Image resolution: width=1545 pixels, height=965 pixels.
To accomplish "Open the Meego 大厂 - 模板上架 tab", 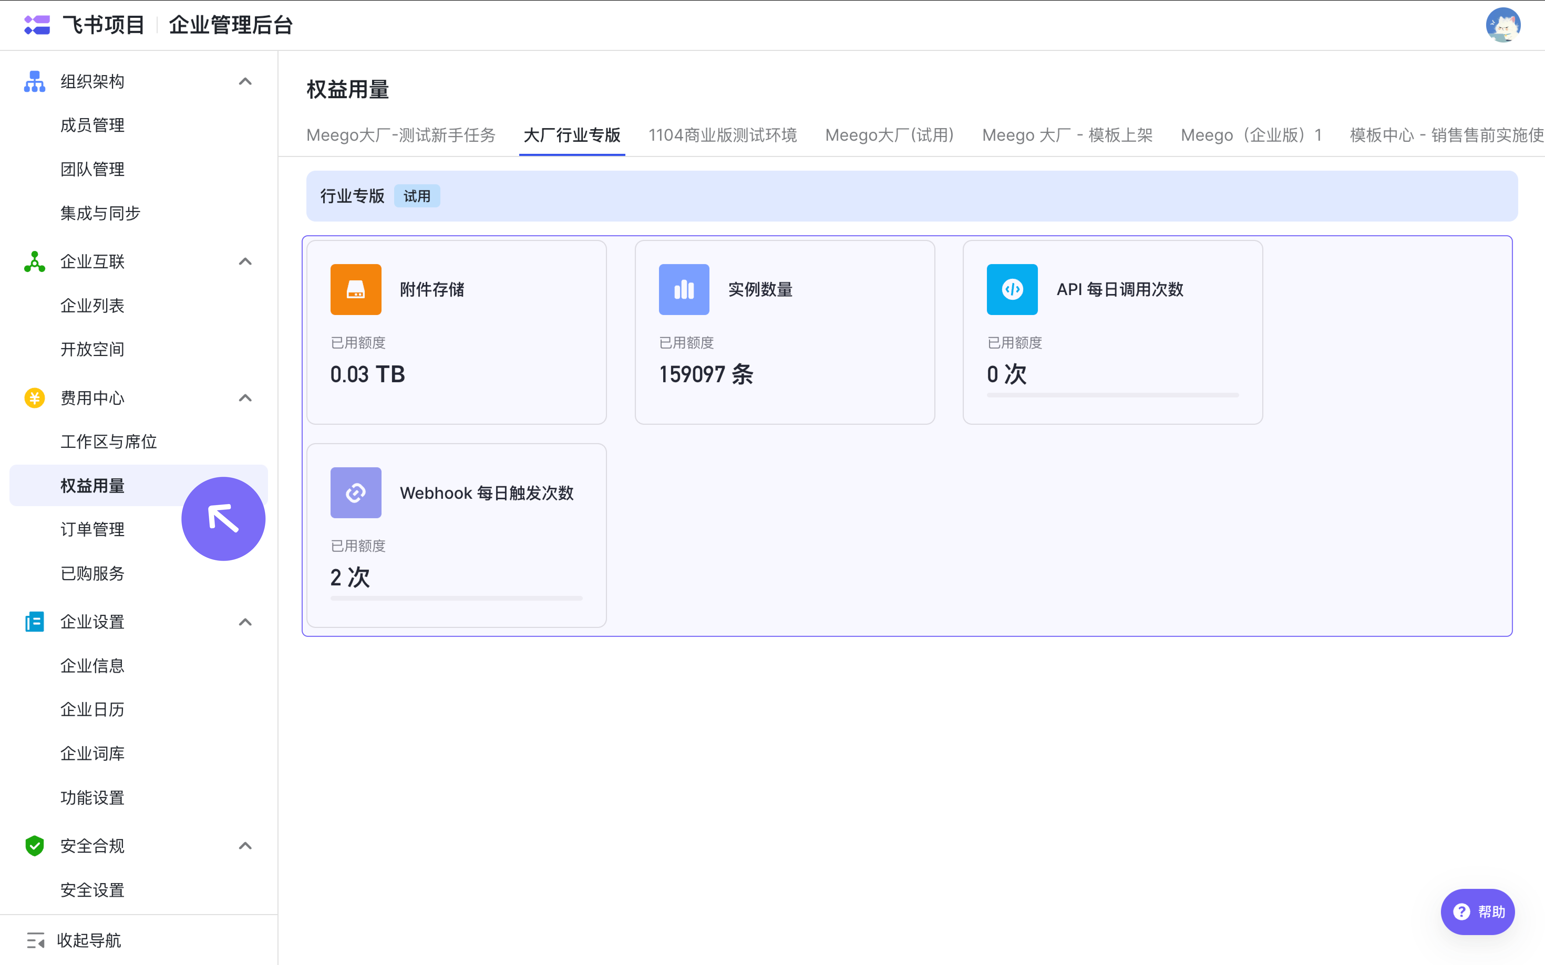I will point(1067,135).
